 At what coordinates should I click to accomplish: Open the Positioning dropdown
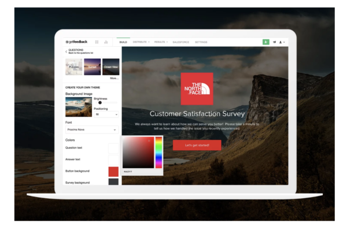[106, 114]
